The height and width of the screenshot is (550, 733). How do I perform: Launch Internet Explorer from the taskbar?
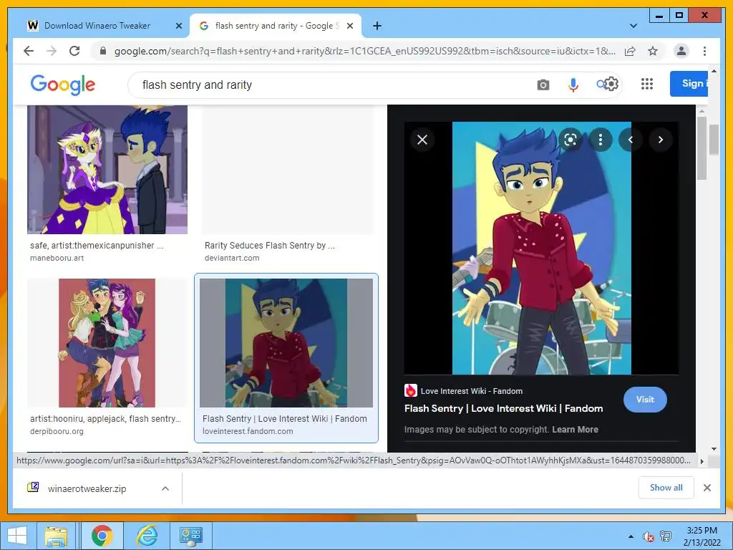[x=147, y=536]
